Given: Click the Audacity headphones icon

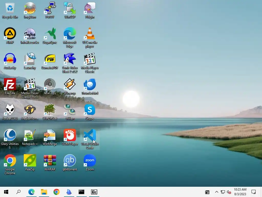Looking at the screenshot, I should [10, 61].
